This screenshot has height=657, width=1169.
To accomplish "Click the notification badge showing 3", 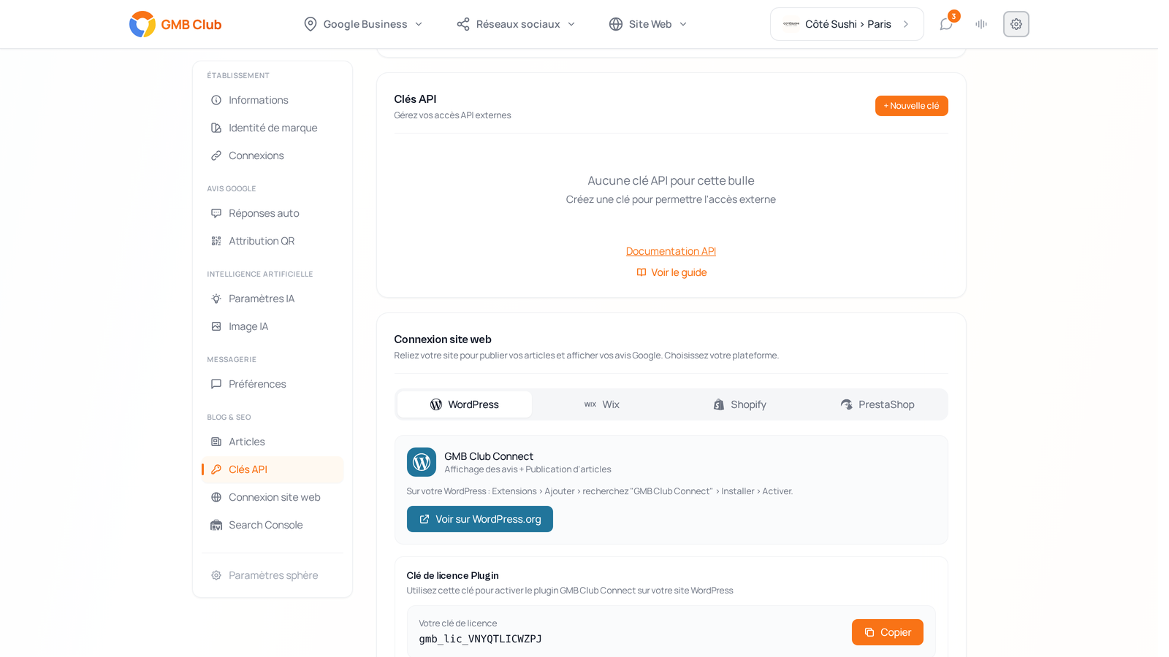I will pyautogui.click(x=954, y=16).
